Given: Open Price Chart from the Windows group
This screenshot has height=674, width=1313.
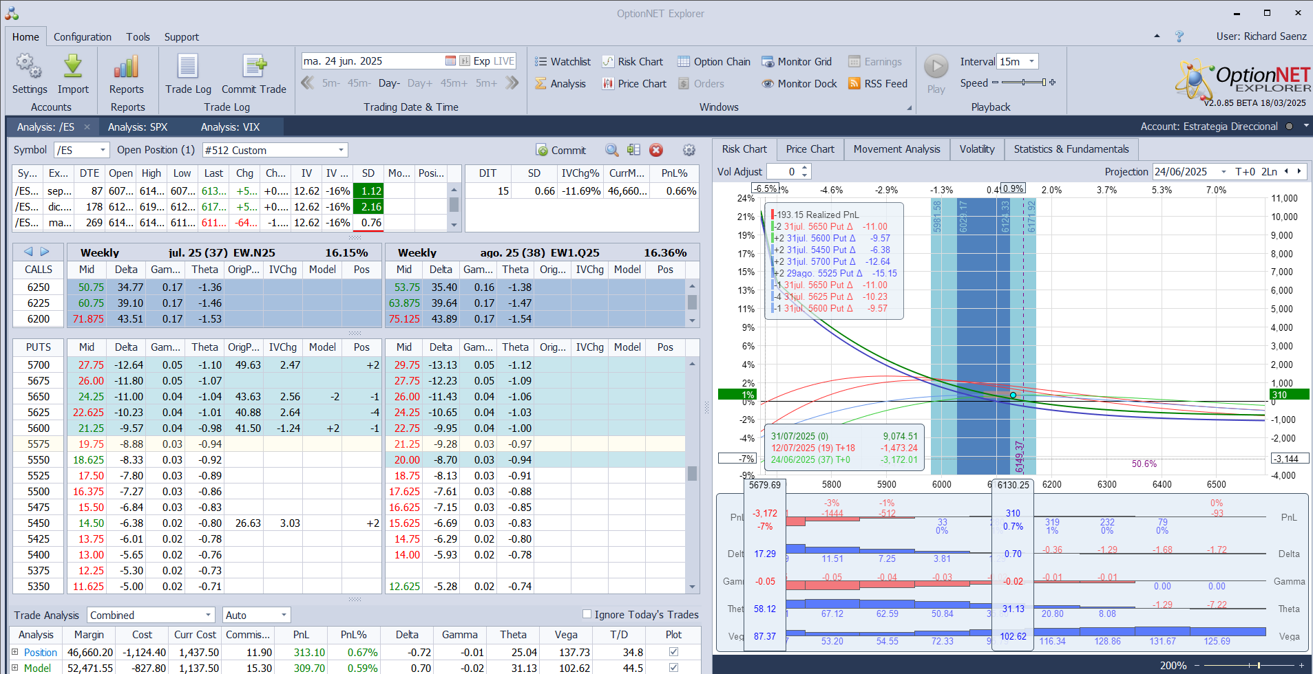Looking at the screenshot, I should 634,84.
